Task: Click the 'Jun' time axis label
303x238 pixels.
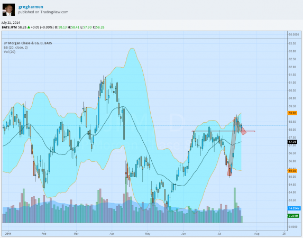Action: (183, 234)
